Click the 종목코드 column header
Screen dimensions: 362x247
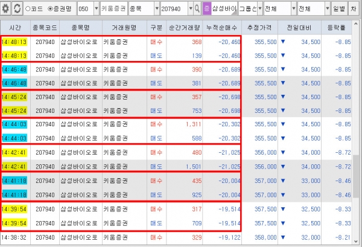[x=45, y=28]
